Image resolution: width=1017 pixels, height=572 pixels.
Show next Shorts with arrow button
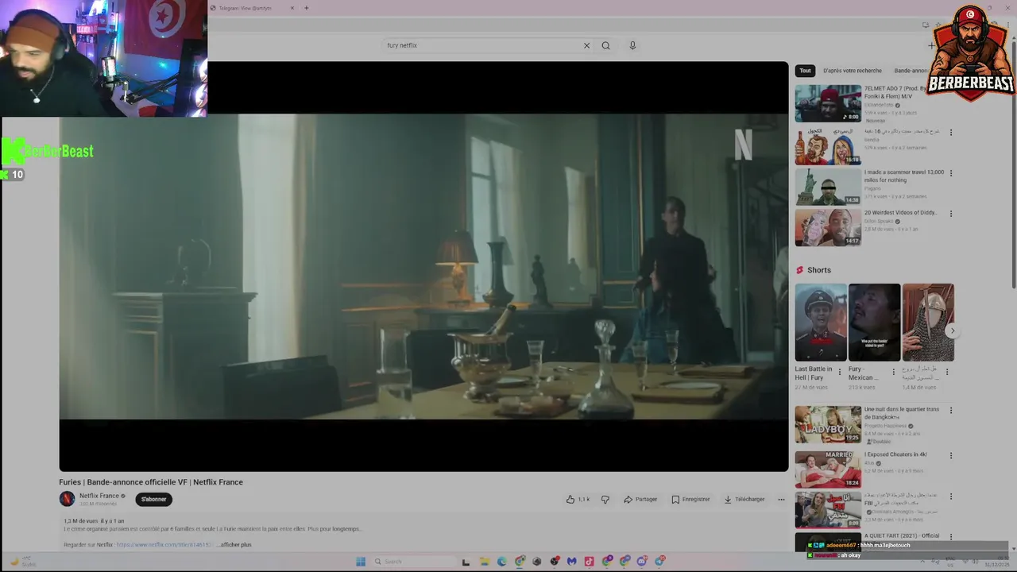coord(952,330)
